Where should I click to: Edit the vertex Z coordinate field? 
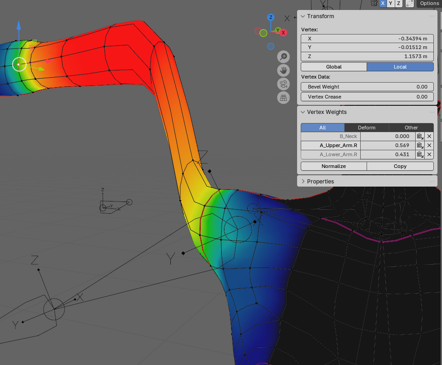(x=367, y=56)
